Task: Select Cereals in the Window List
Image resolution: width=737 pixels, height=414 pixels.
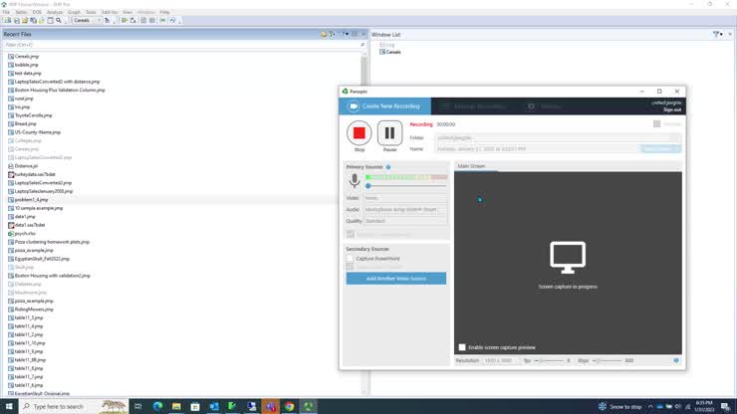Action: 390,52
